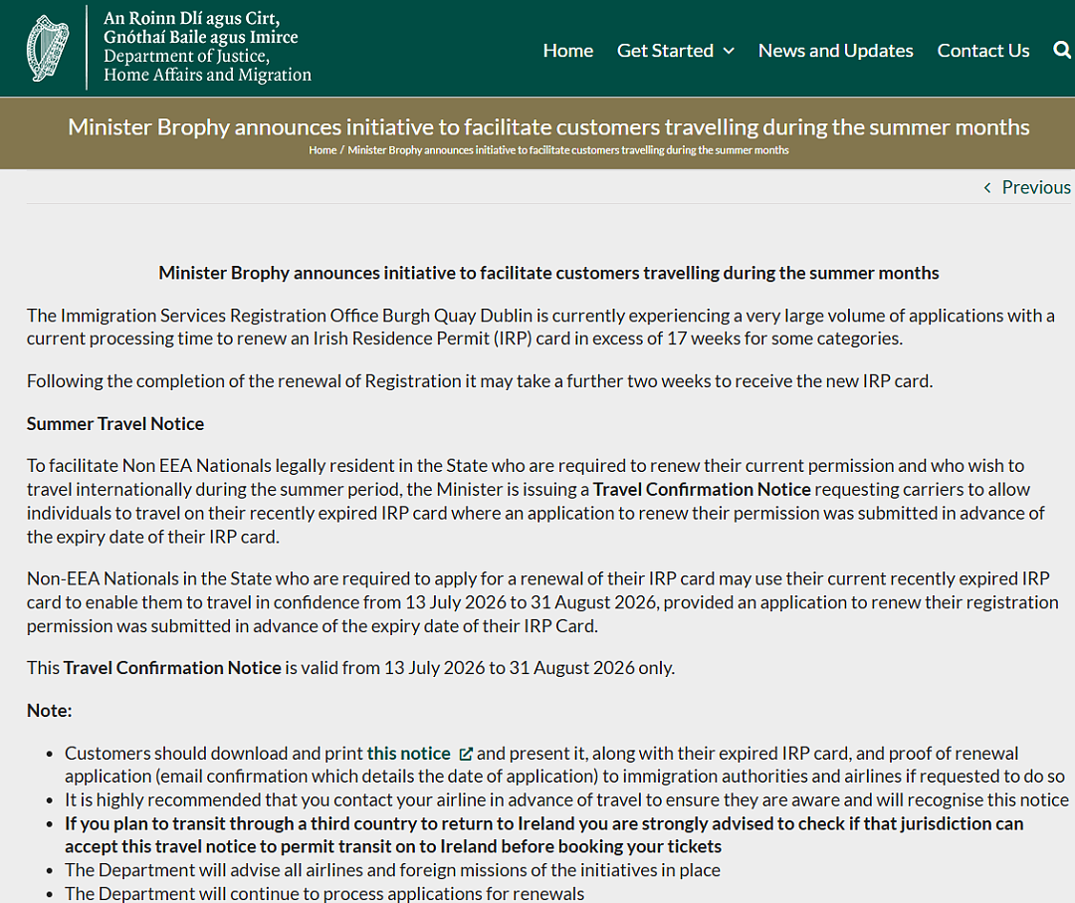Click the Department of Justice header title
This screenshot has height=903, width=1075.
pyautogui.click(x=207, y=47)
